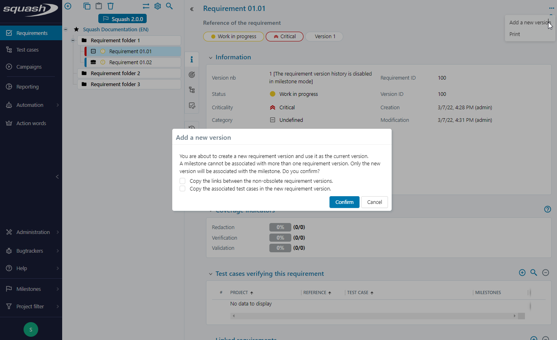Select the coverage target icon in the side strip

click(192, 74)
